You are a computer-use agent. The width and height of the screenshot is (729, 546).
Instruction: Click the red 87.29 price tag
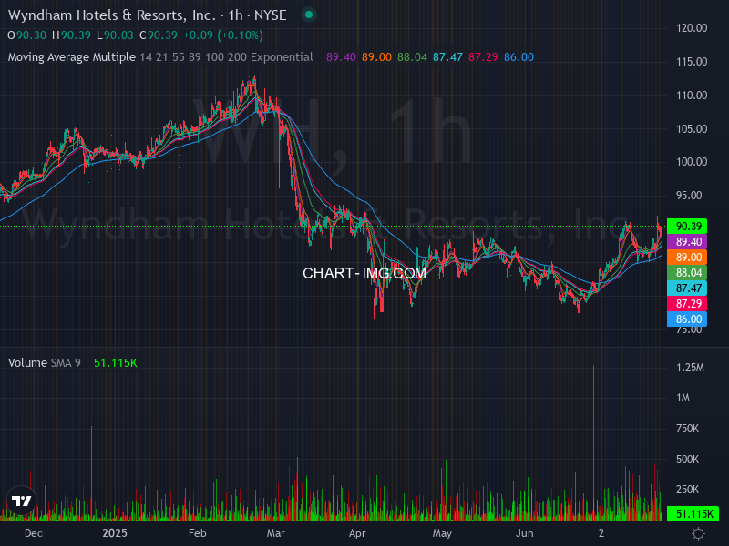[687, 304]
